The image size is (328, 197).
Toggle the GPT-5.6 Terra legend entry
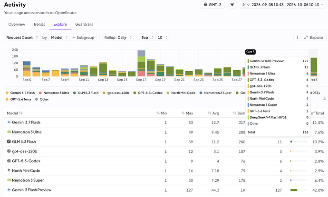click(19, 99)
